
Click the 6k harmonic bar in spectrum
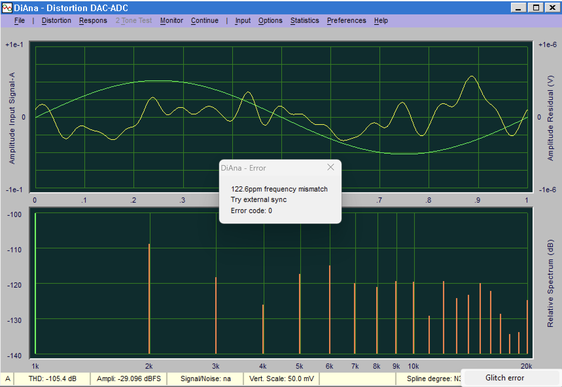(x=329, y=310)
